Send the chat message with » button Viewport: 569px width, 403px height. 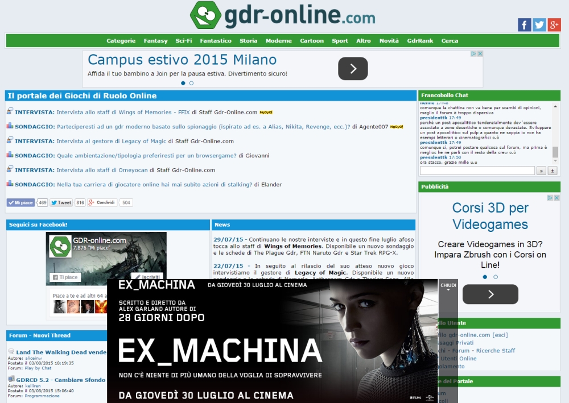pyautogui.click(x=541, y=171)
